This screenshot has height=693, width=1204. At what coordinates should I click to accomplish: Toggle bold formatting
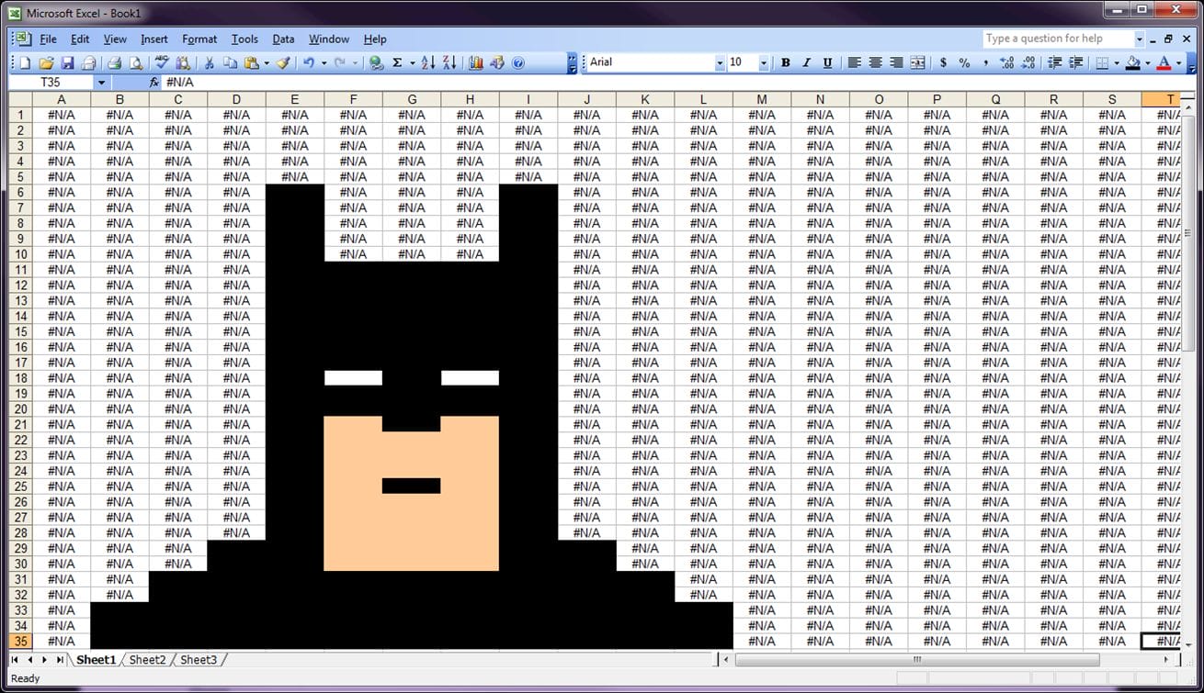785,62
